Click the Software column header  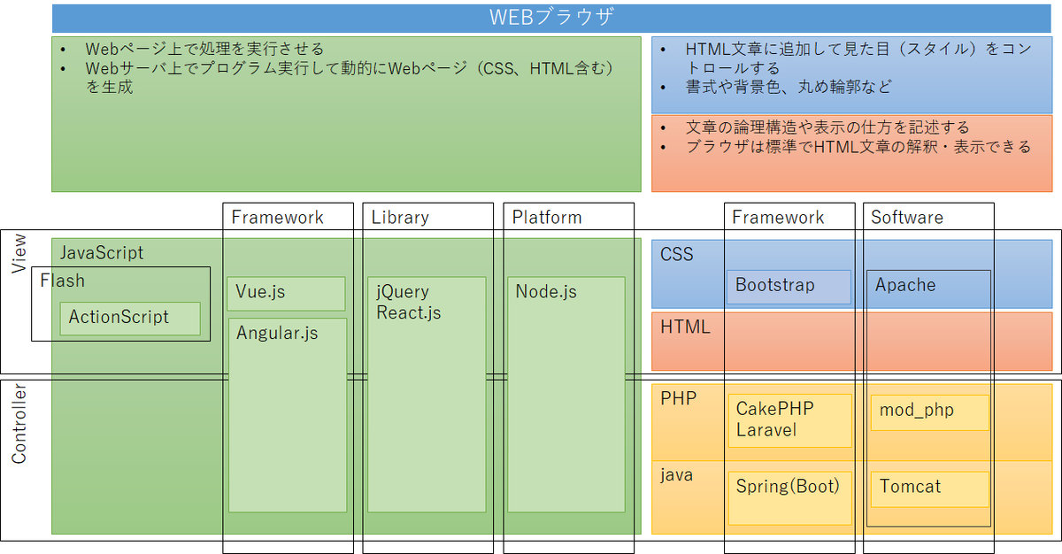(907, 218)
